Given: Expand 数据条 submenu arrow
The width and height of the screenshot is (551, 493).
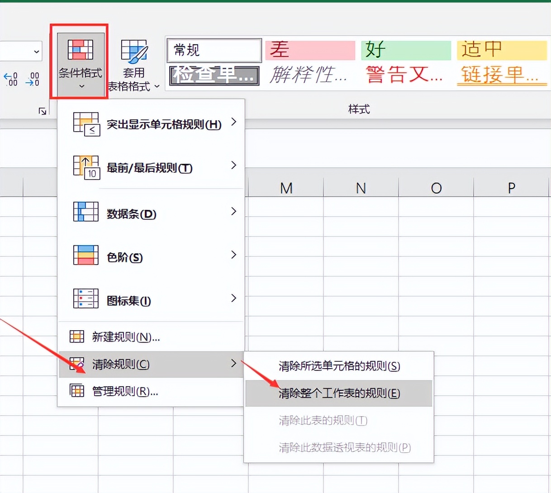Looking at the screenshot, I should click(233, 211).
